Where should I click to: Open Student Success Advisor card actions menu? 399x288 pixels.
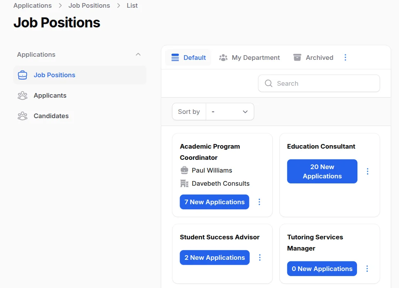tap(260, 258)
